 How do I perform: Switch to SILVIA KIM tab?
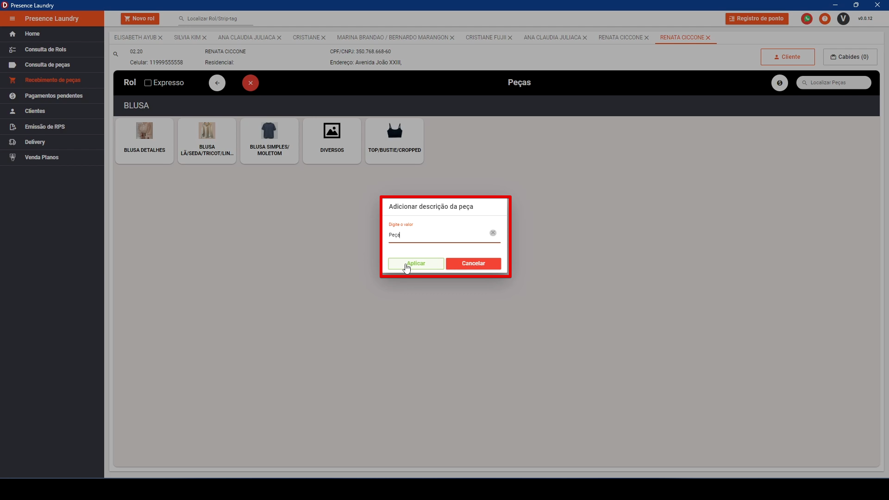tap(187, 37)
